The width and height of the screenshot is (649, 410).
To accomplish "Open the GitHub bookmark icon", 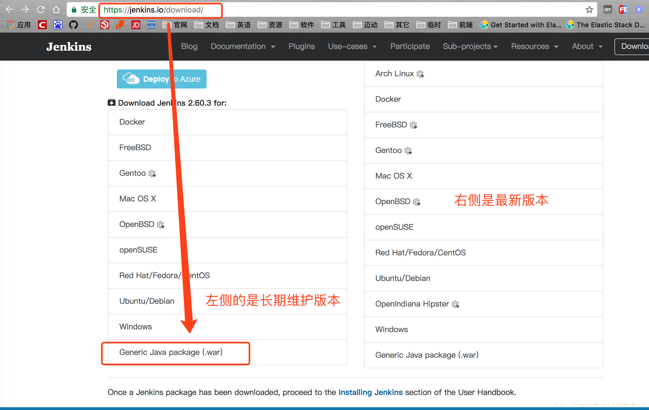I will [x=73, y=25].
